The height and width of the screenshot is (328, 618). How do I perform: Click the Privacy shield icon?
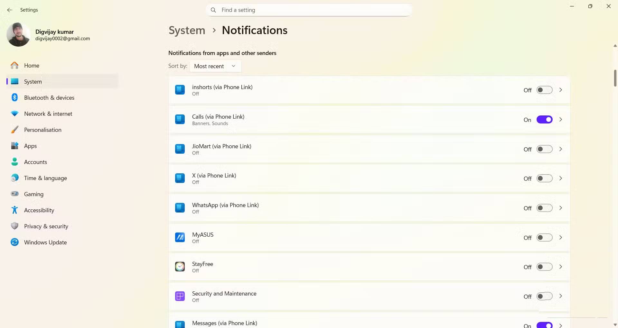[x=14, y=226]
